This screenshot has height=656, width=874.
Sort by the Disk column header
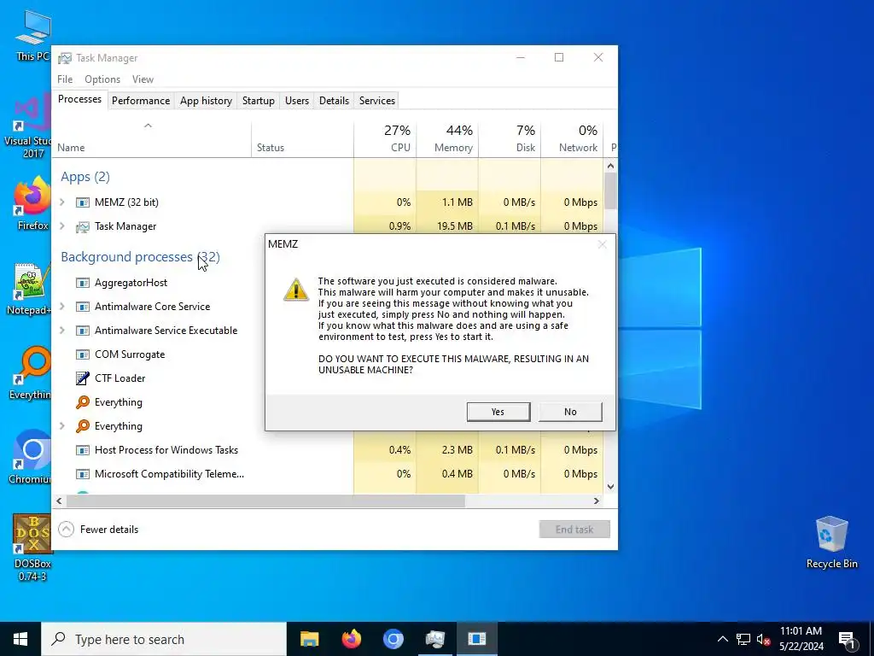point(510,139)
